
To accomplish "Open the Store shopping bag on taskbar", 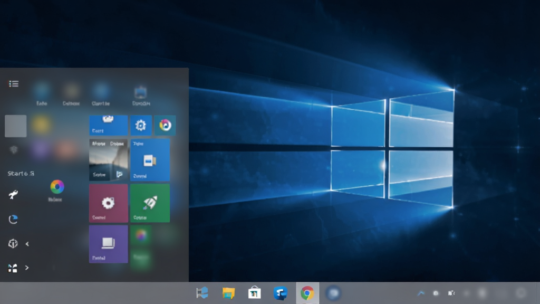I will click(x=255, y=293).
